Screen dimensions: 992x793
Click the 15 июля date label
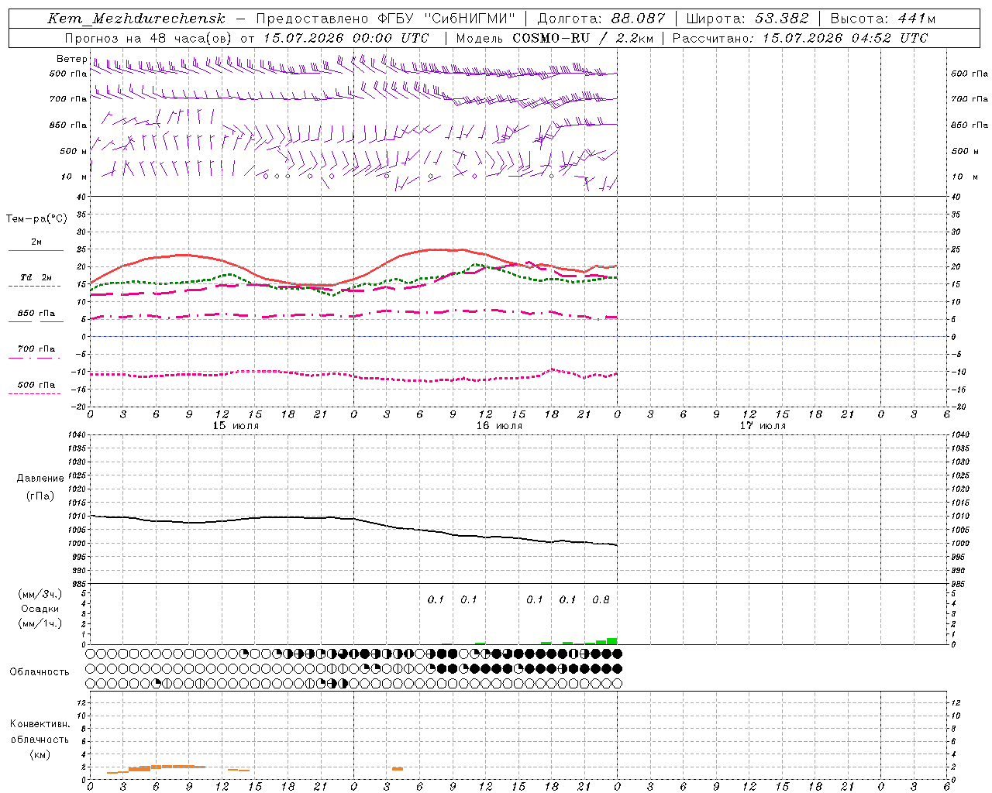[x=236, y=426]
